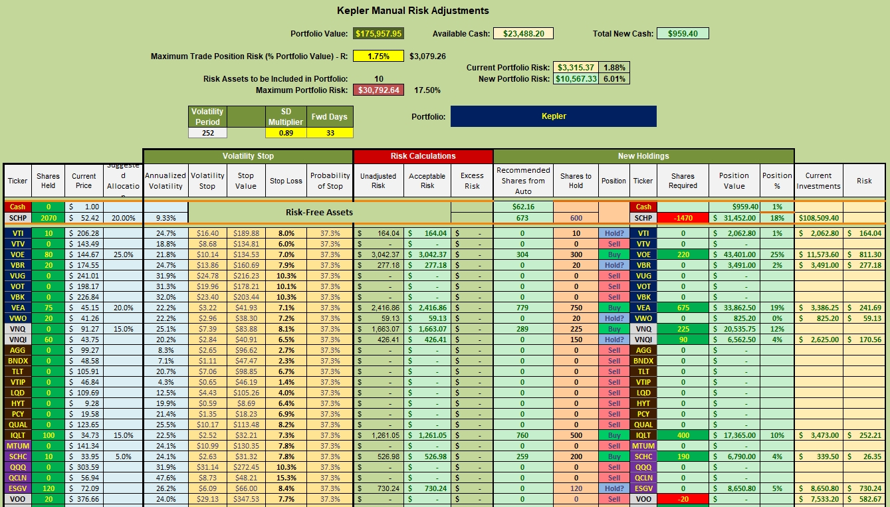Click the blue Kepler portfolio name cell

pos(554,116)
